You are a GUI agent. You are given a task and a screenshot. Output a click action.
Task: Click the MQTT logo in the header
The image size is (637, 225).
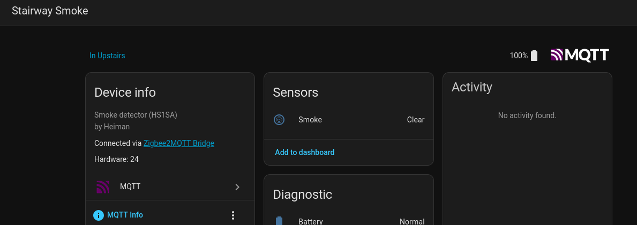[x=580, y=55]
